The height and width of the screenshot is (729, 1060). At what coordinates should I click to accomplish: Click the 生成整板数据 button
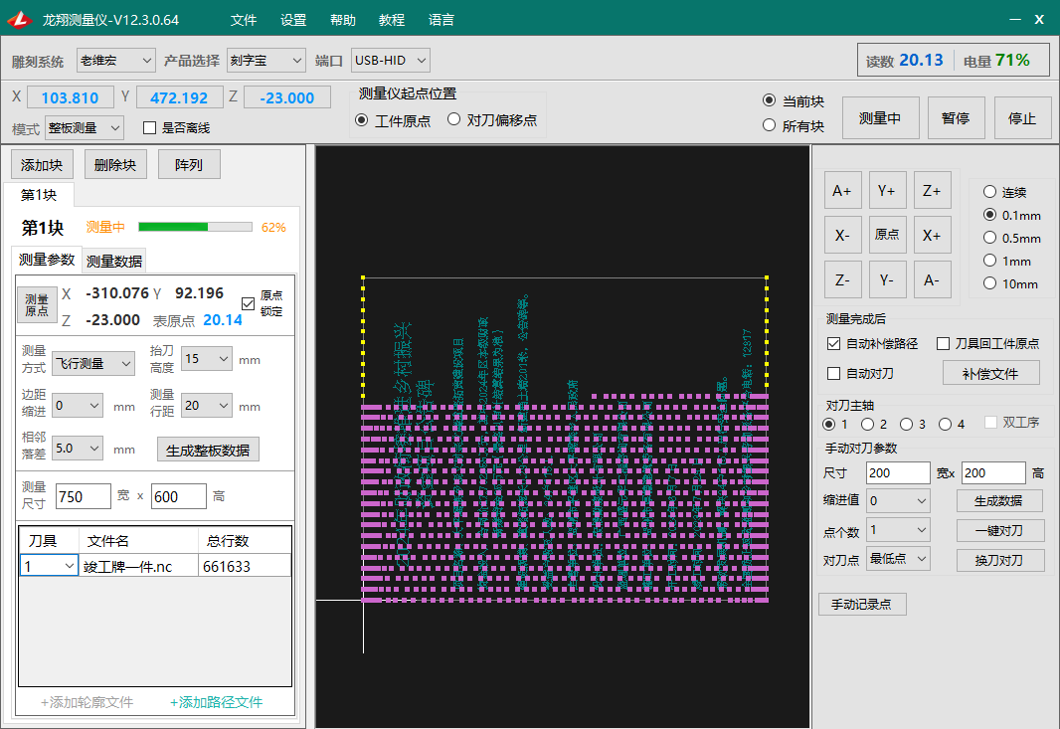point(208,450)
